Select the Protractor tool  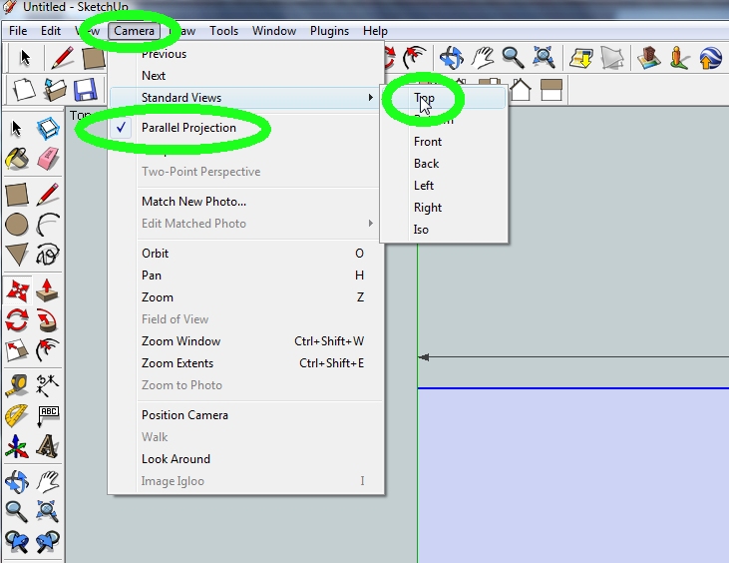coord(17,415)
